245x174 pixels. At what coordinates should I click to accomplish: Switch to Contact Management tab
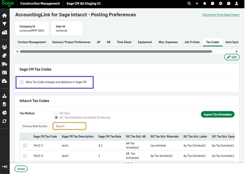point(32,42)
